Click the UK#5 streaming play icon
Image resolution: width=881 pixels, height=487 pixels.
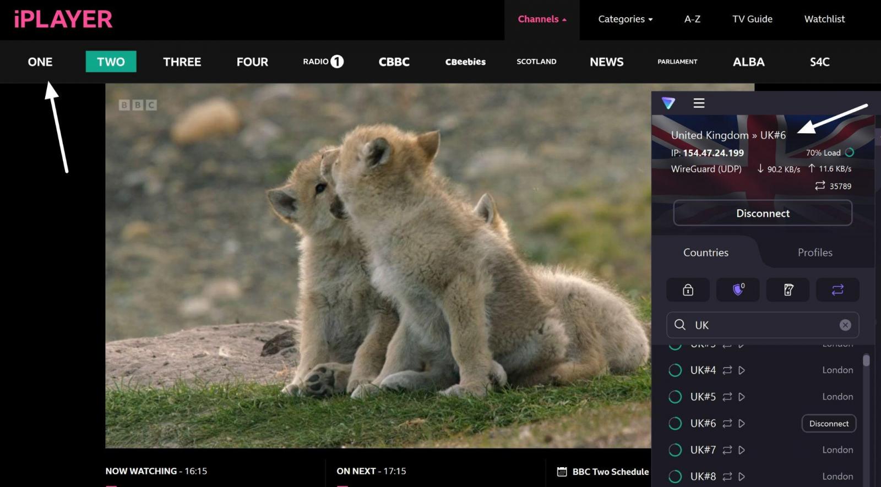point(742,397)
